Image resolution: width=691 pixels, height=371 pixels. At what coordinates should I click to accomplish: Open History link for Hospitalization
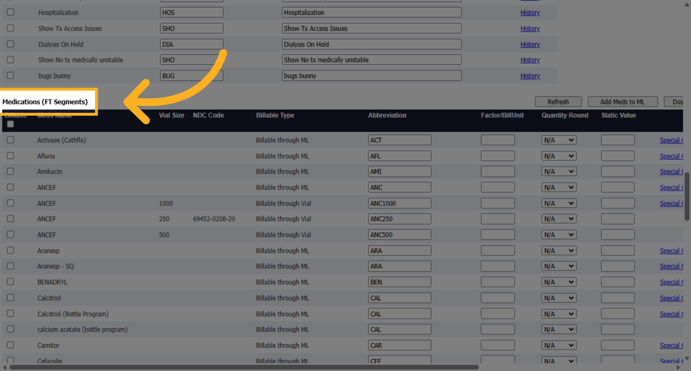click(x=530, y=13)
